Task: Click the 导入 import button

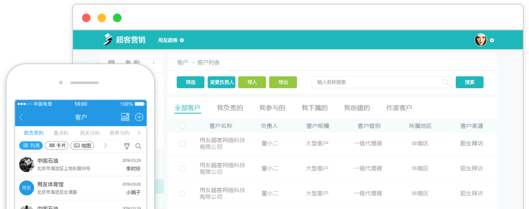Action: [252, 82]
